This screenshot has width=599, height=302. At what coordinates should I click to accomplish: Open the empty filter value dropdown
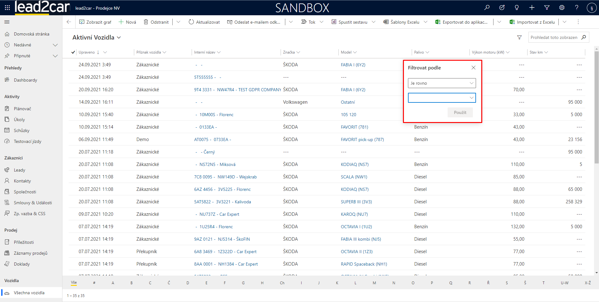442,98
